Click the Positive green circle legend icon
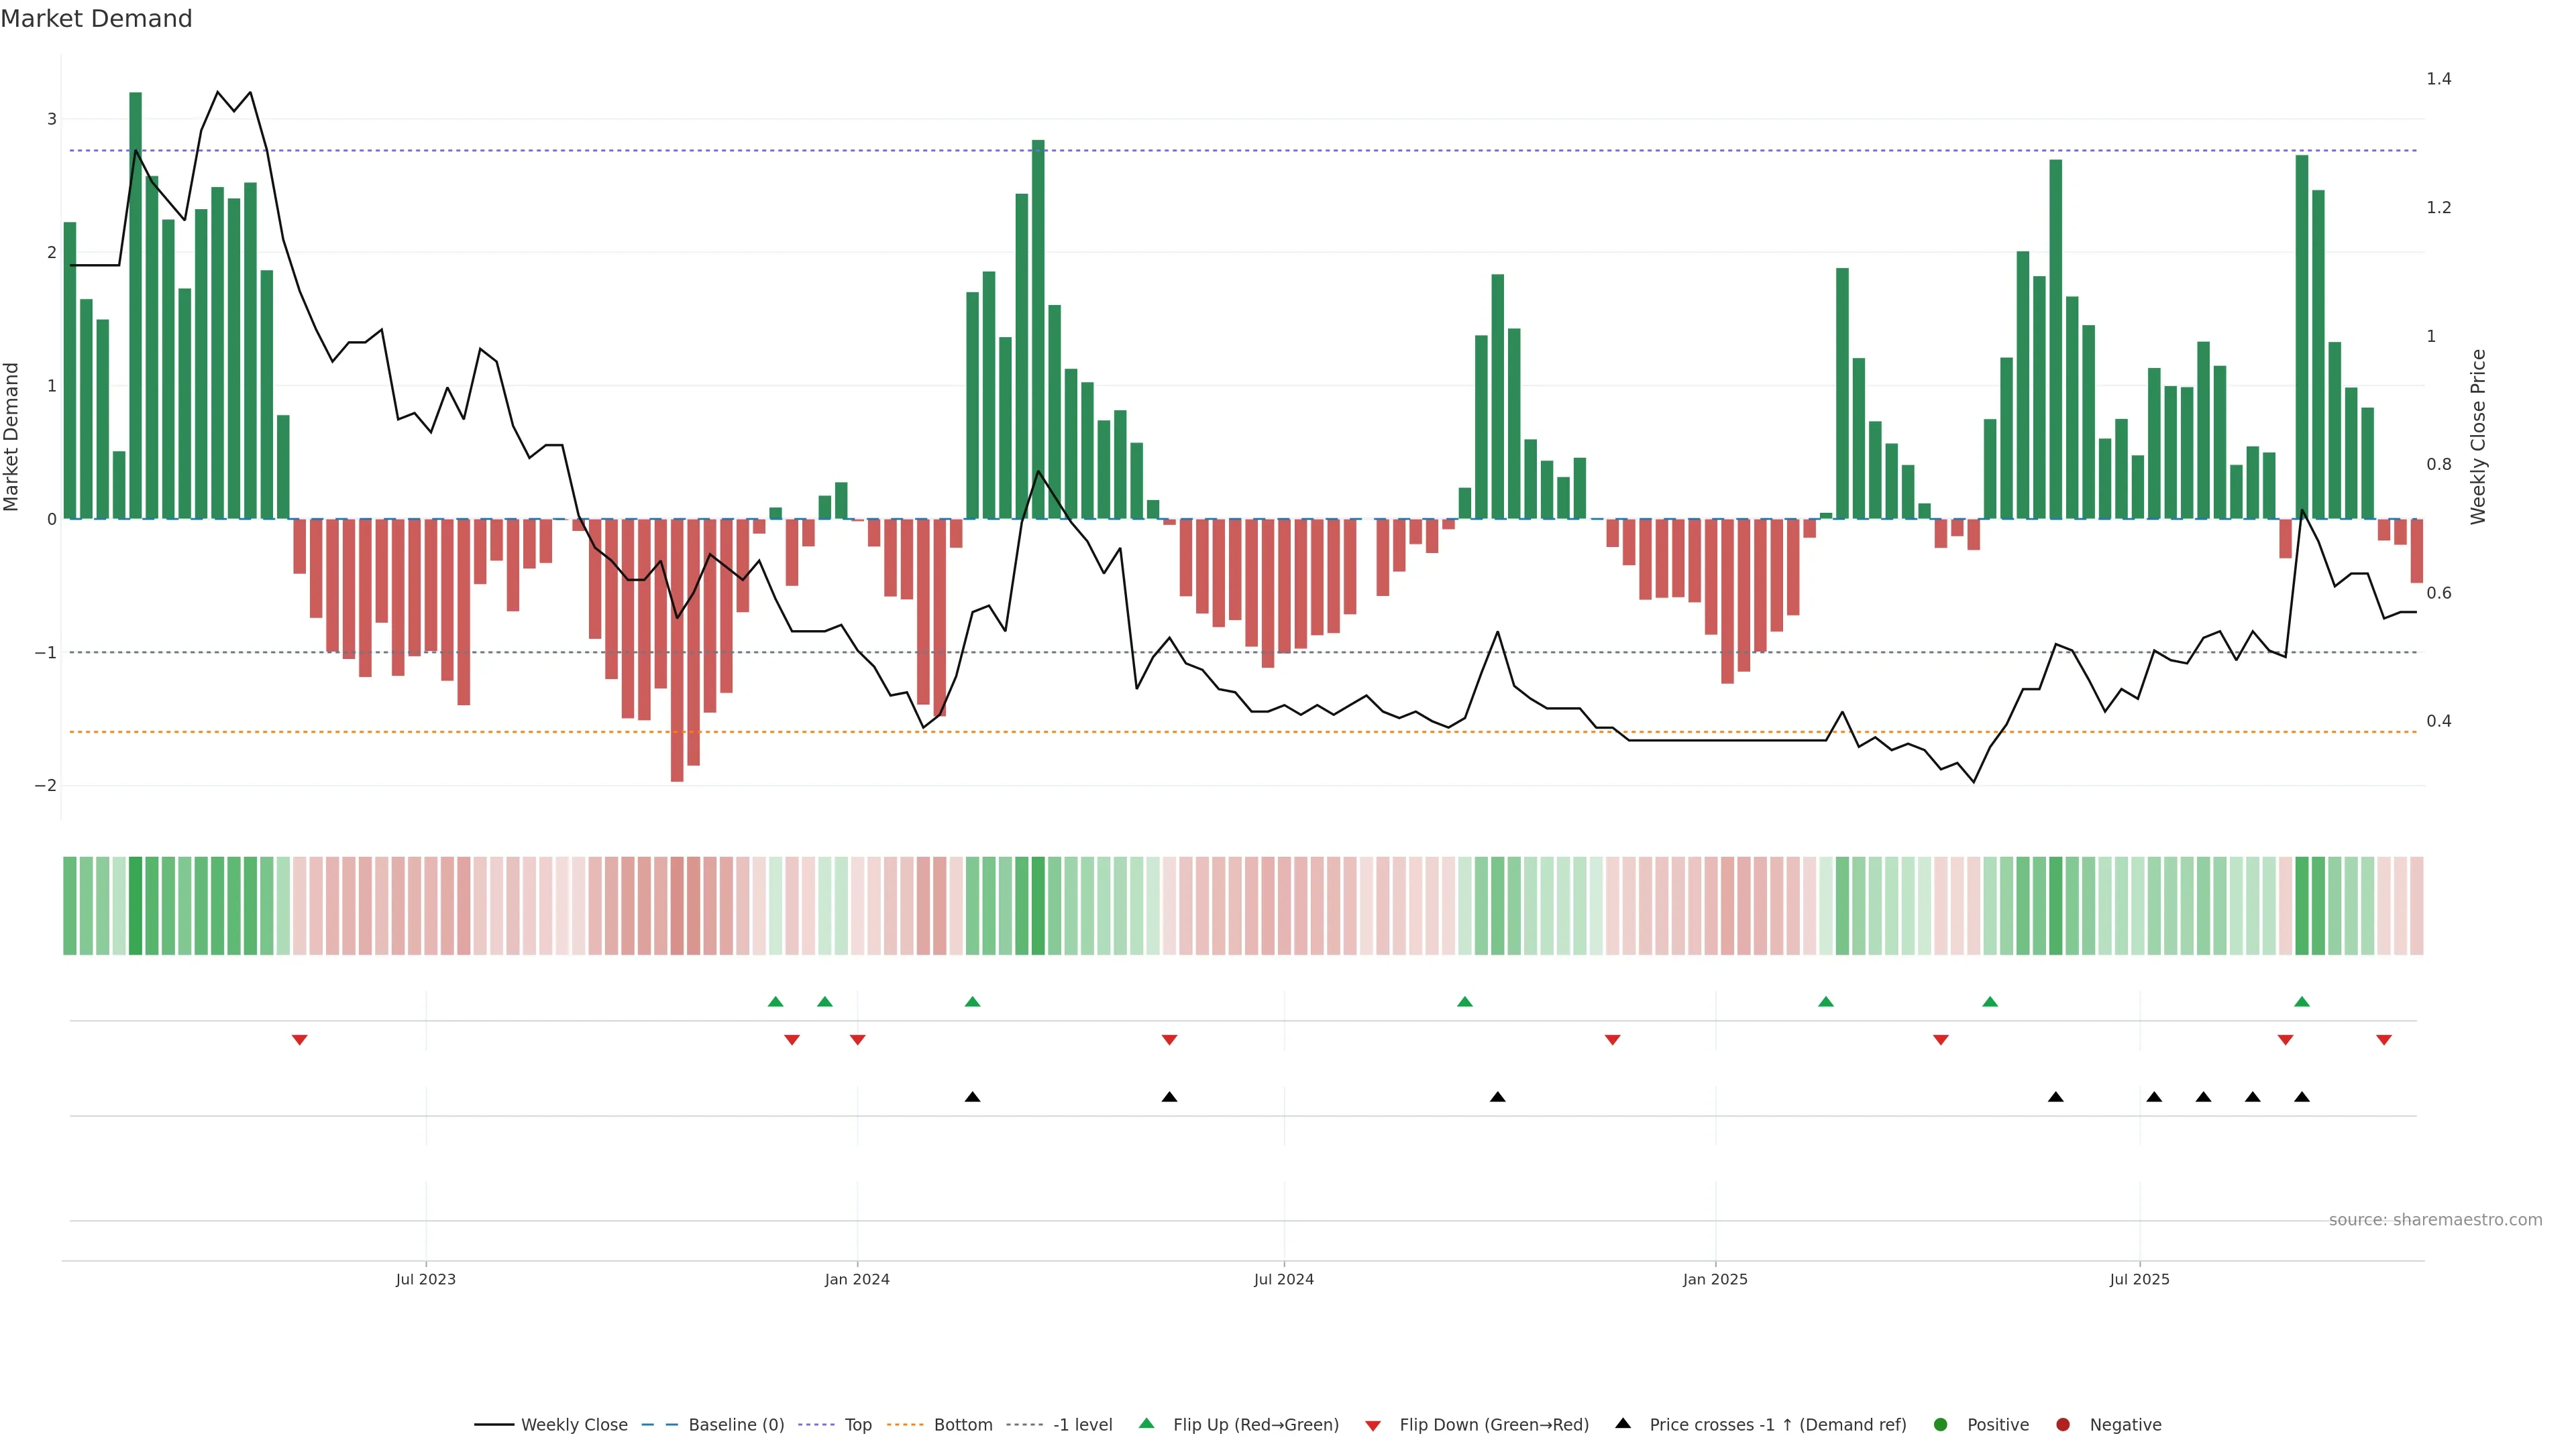The width and height of the screenshot is (2576, 1448). [x=1941, y=1425]
